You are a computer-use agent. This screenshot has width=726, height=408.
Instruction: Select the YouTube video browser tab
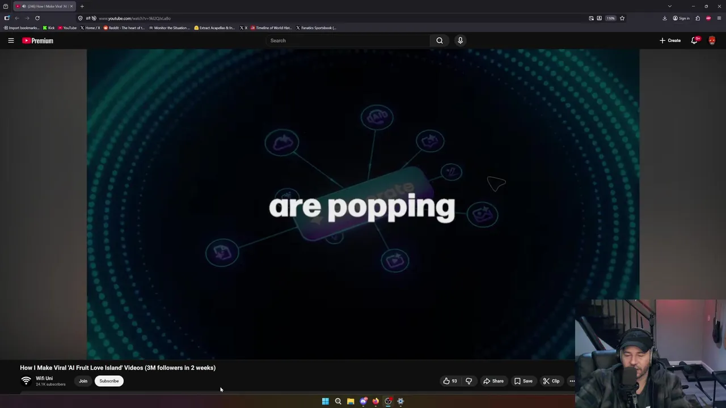click(44, 6)
